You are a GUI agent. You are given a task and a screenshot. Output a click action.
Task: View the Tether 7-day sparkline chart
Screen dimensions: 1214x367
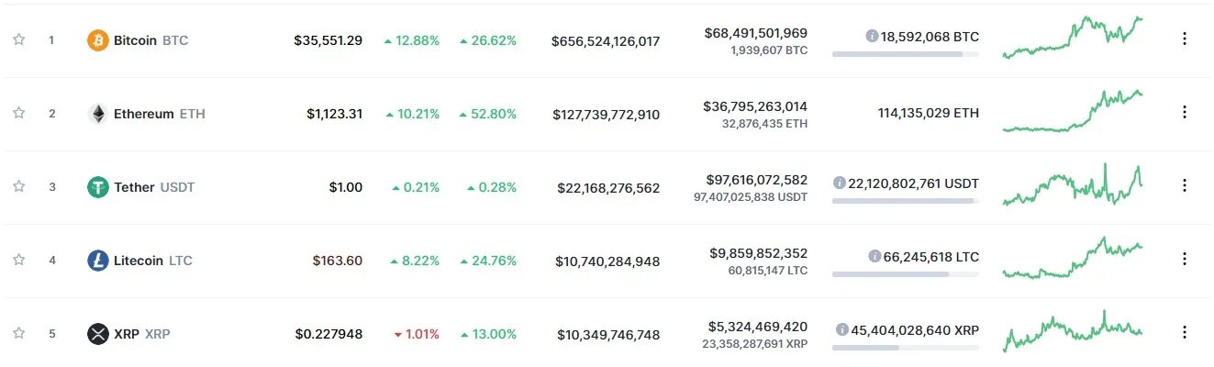click(1074, 184)
